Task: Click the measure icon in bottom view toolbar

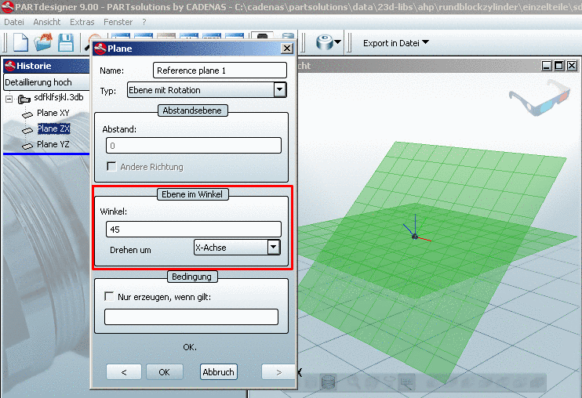Action: point(407,382)
